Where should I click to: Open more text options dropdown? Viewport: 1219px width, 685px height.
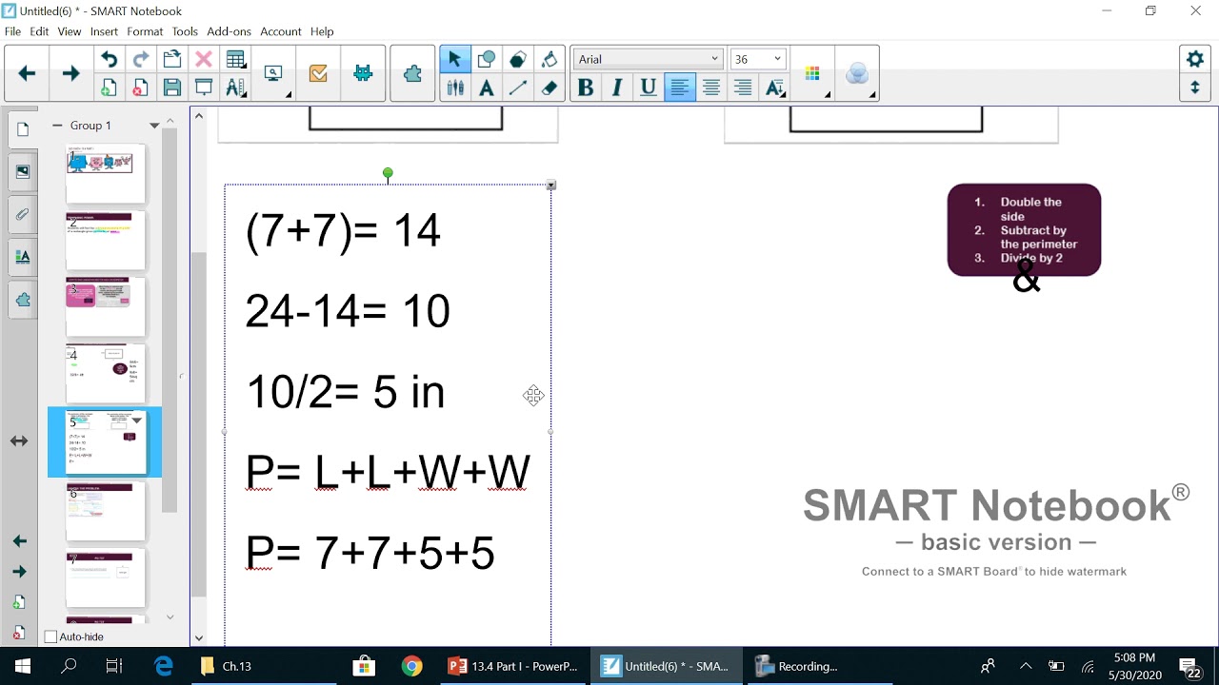(x=775, y=88)
